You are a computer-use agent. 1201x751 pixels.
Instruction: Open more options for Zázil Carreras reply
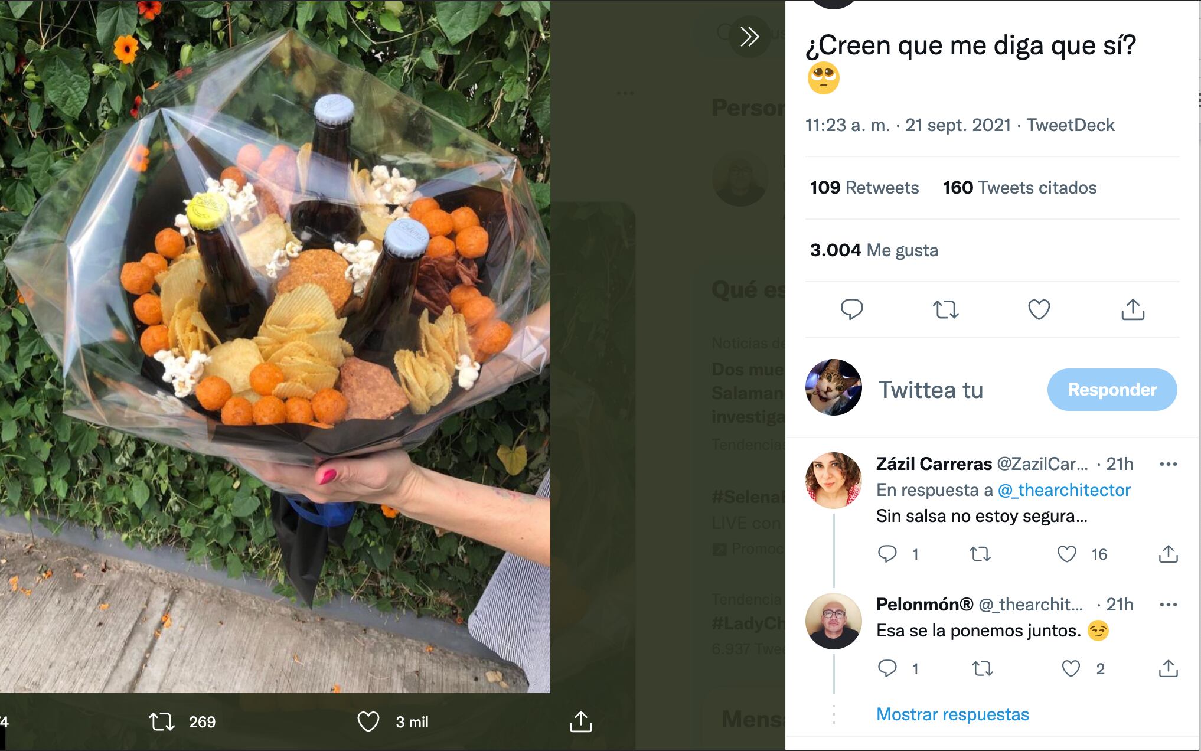point(1168,464)
